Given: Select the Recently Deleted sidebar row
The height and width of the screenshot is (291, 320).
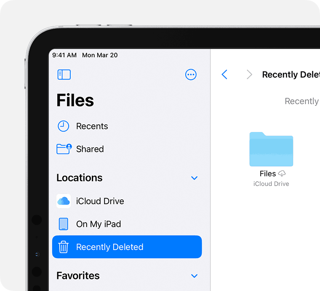Looking at the screenshot, I should click(x=127, y=247).
